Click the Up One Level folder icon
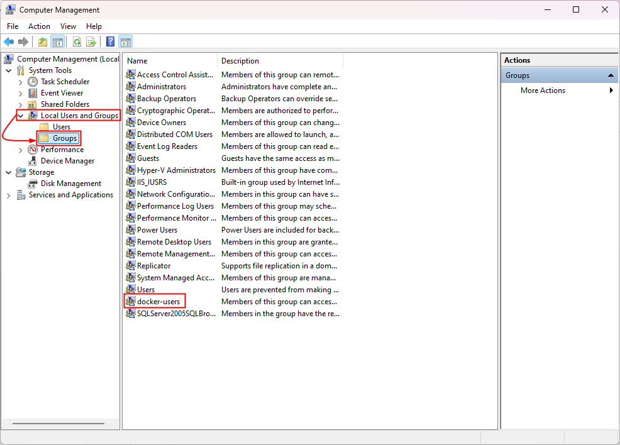This screenshot has width=620, height=445. coord(43,42)
